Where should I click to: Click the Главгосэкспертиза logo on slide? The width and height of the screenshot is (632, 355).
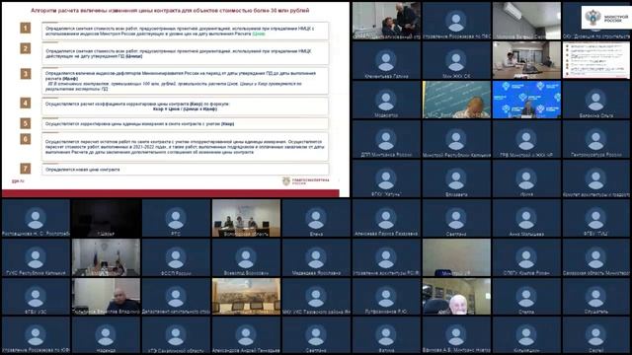coord(305,181)
